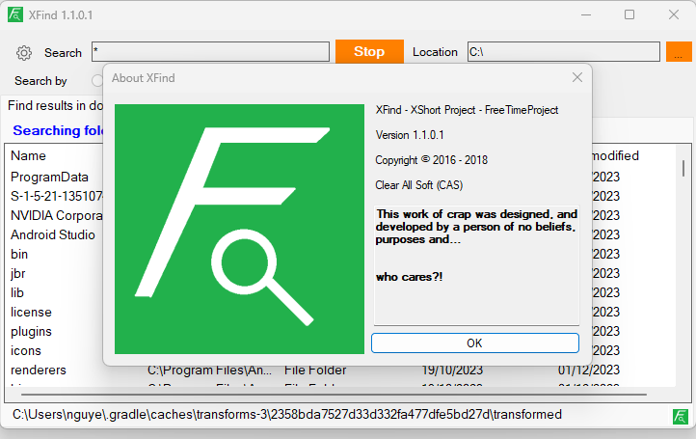This screenshot has height=439, width=696.
Task: Select the jbr folder row
Action: [17, 273]
